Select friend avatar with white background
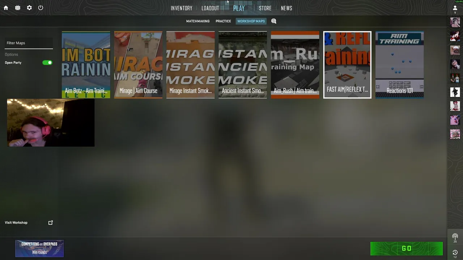This screenshot has width=463, height=260. (x=455, y=92)
